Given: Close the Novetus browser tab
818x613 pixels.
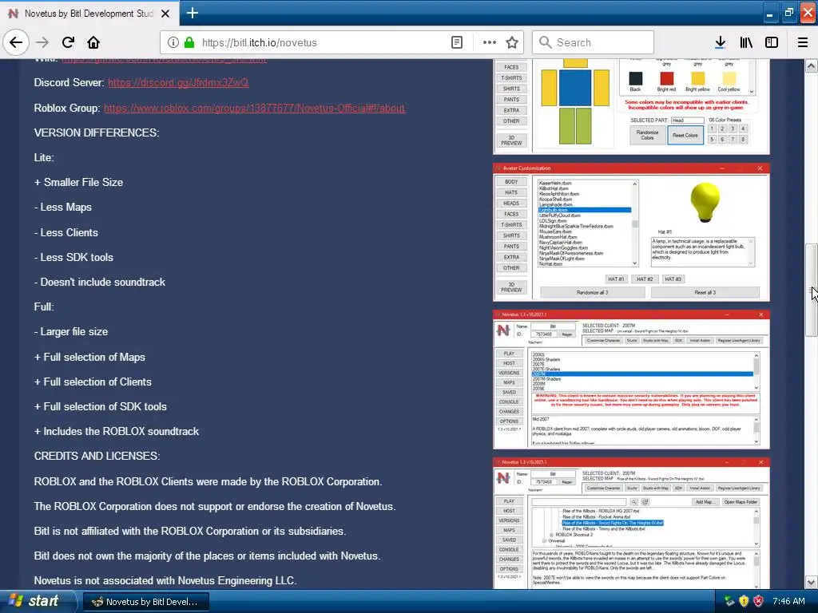Looking at the screenshot, I should pyautogui.click(x=165, y=14).
